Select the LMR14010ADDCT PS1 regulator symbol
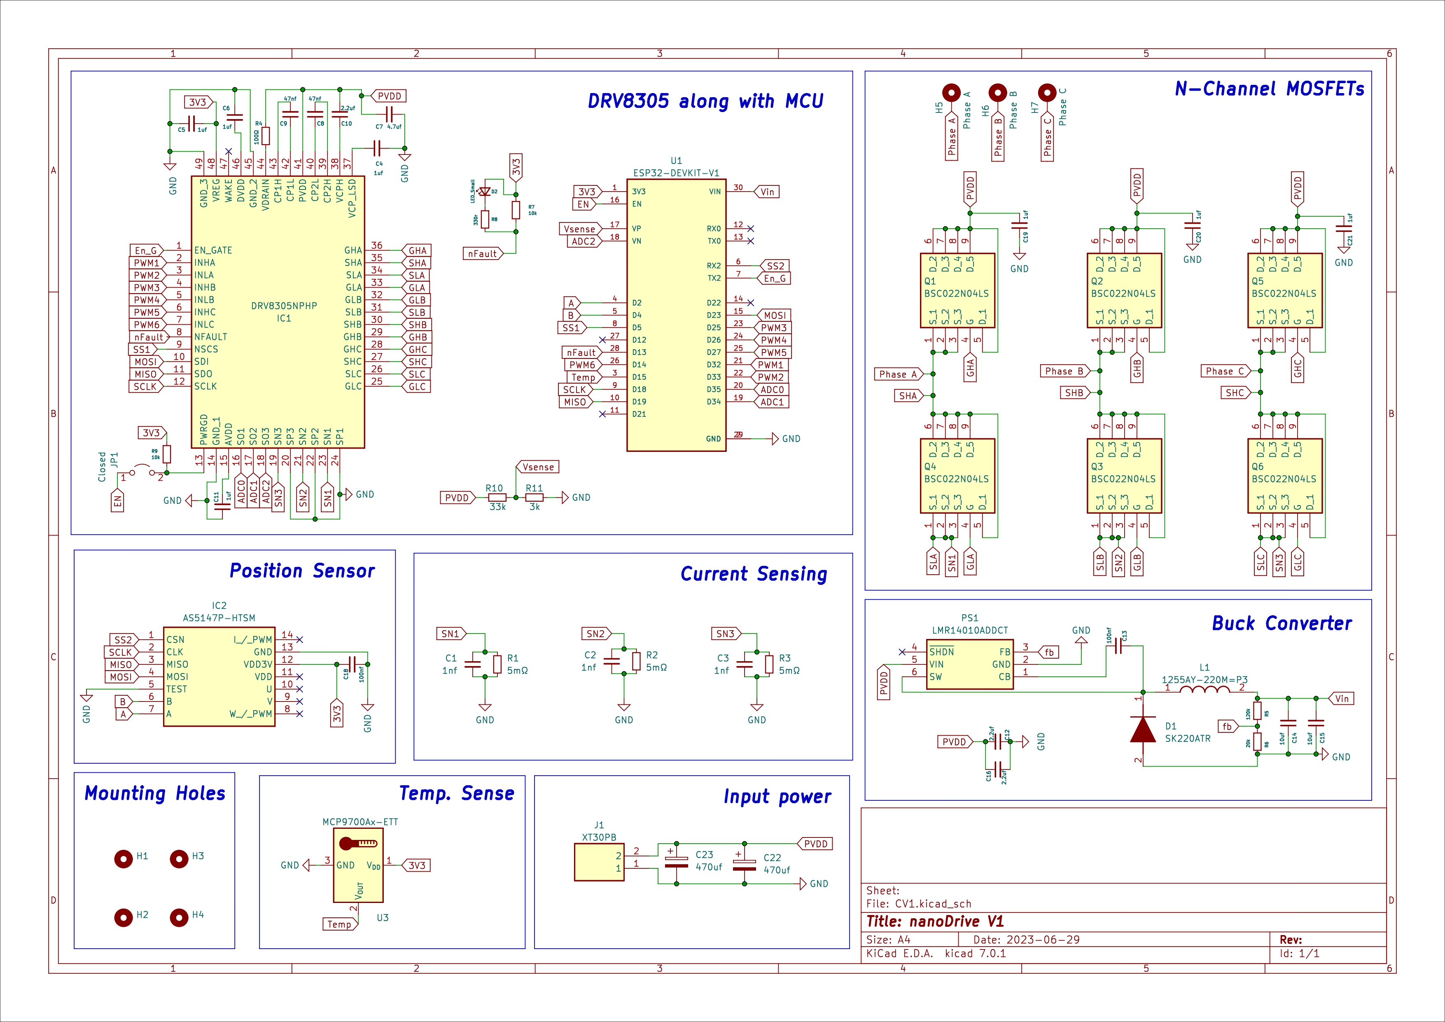 (x=969, y=665)
